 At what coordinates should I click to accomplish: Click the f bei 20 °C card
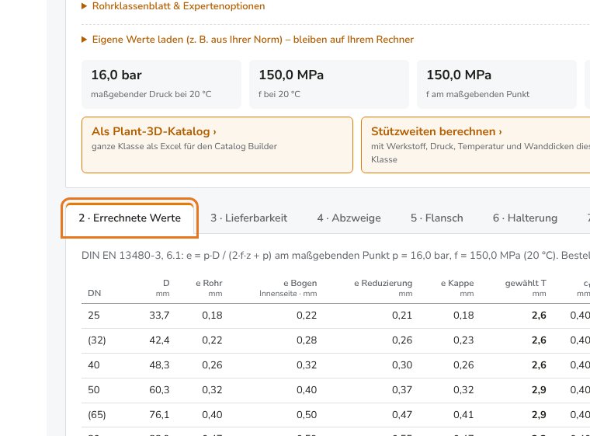[x=329, y=84]
